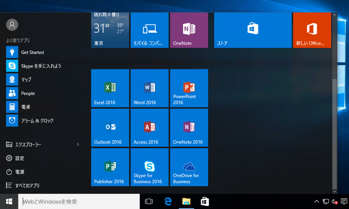
Task: Launch Word 2016 from tiles
Action: [x=149, y=88]
